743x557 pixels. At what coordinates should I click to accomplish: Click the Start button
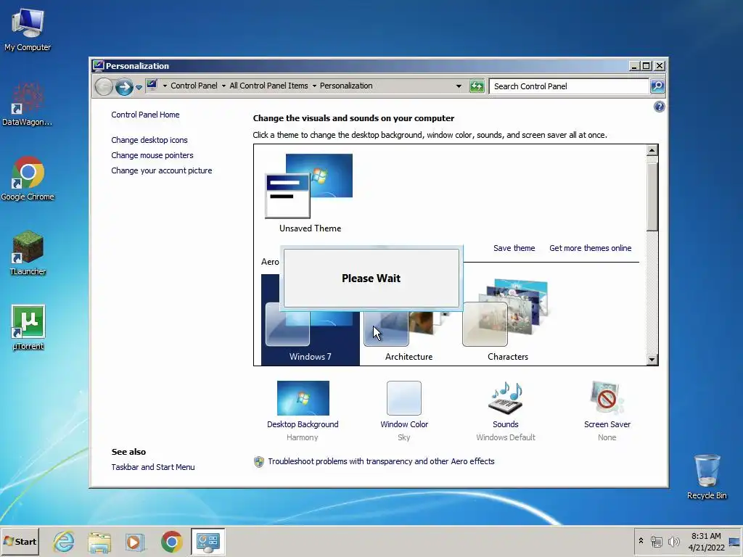tap(20, 541)
